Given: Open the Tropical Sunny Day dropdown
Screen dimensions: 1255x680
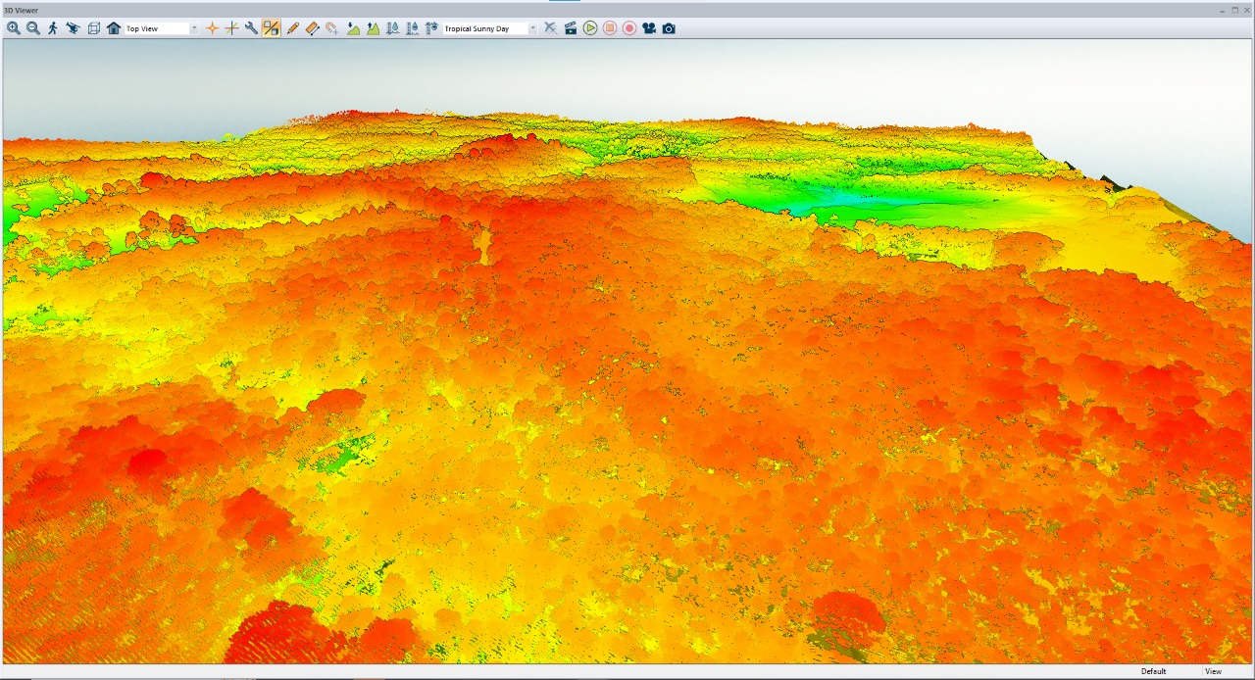Looking at the screenshot, I should point(532,28).
